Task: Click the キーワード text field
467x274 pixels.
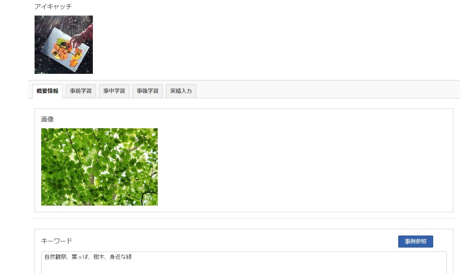Action: coord(244,263)
